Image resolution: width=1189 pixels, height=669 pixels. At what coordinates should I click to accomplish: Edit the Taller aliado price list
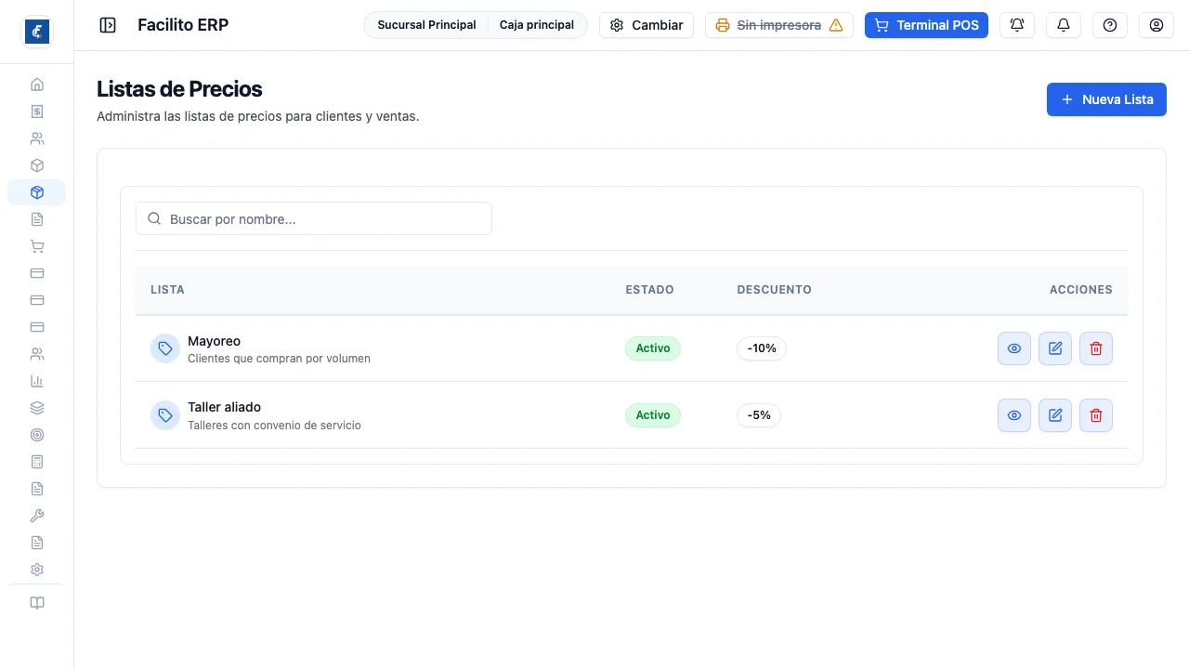pos(1055,415)
